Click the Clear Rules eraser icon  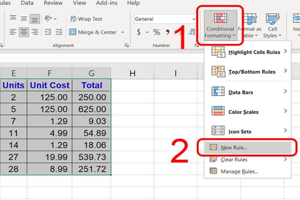[x=213, y=159]
